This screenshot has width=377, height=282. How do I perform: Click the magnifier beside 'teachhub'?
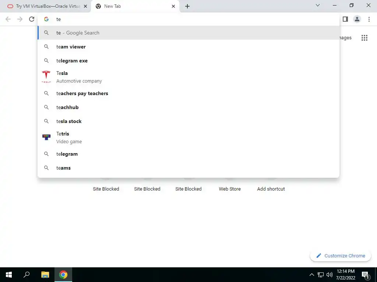point(46,107)
